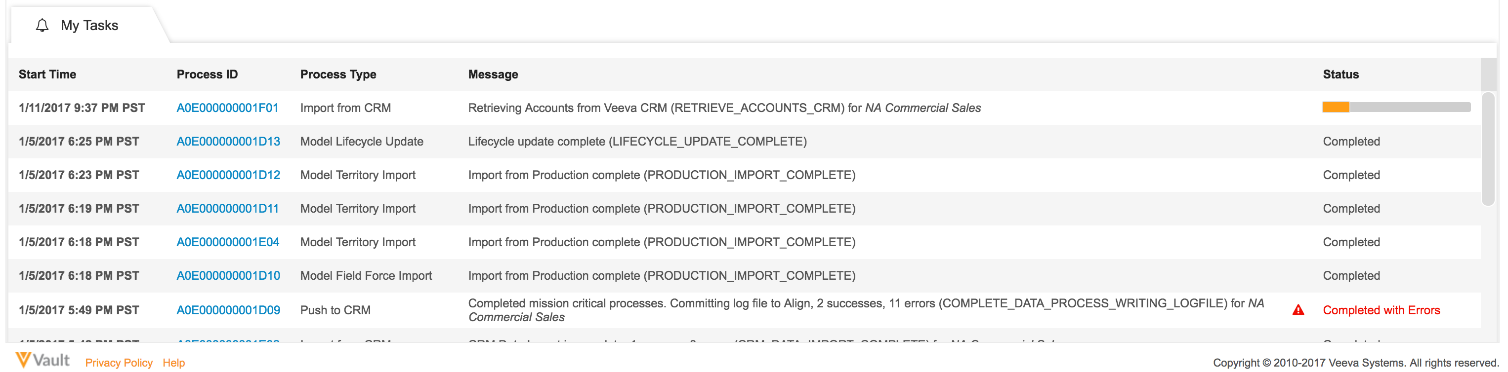Open process ID A0E000000001D10
The image size is (1508, 372).
click(x=228, y=275)
